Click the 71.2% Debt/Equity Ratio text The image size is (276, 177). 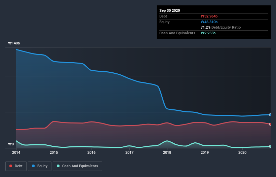(x=221, y=27)
